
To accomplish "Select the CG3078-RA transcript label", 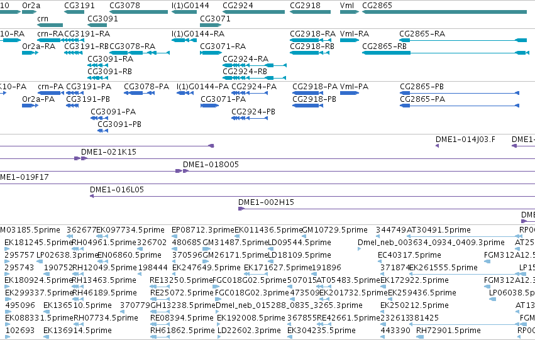I will coord(133,46).
